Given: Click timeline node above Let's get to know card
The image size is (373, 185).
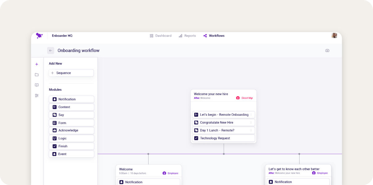Looking at the screenshot, I should [x=299, y=154].
